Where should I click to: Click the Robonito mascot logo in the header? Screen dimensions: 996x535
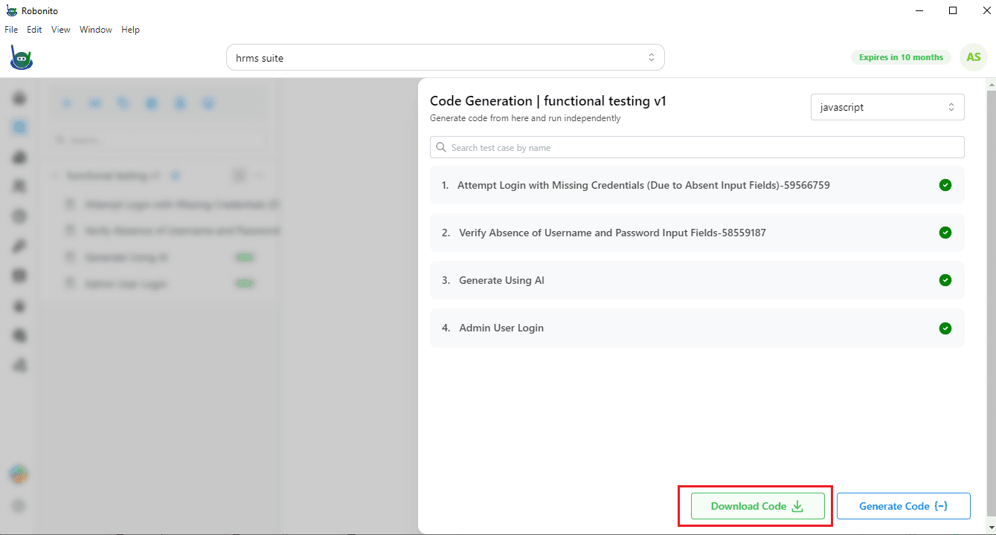(x=21, y=57)
